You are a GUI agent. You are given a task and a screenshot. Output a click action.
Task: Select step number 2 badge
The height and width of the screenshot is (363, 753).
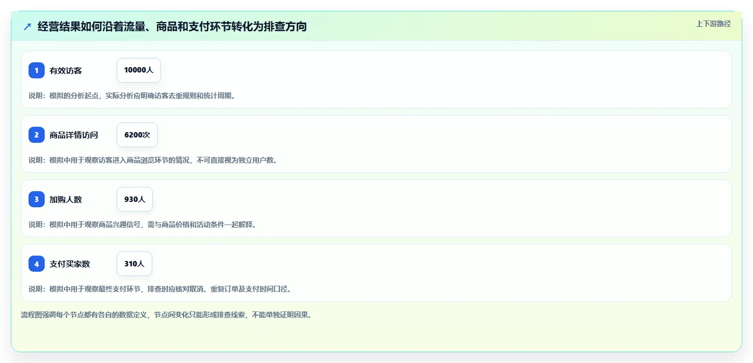37,135
